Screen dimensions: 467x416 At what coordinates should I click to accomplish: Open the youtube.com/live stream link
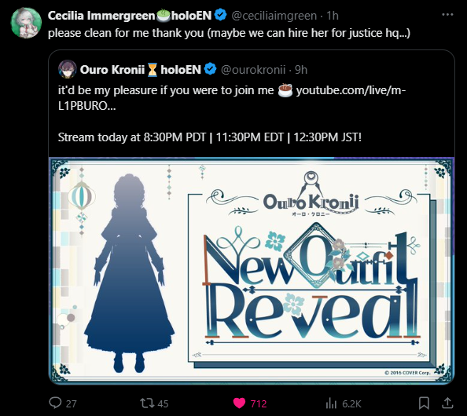click(x=232, y=98)
